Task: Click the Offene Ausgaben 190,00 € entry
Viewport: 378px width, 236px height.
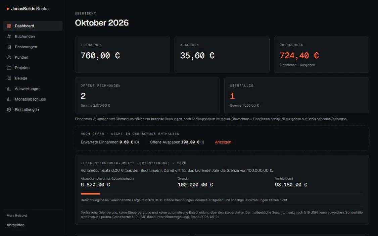Action: coord(177,142)
